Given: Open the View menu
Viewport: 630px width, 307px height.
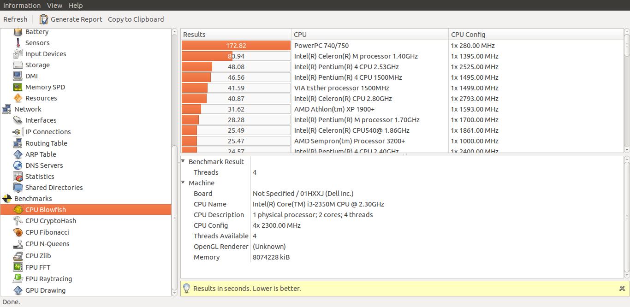Looking at the screenshot, I should pos(54,5).
